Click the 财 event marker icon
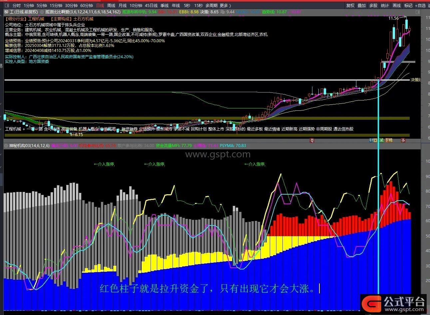Image resolution: width=430 pixels, height=315 pixels. click(371, 140)
